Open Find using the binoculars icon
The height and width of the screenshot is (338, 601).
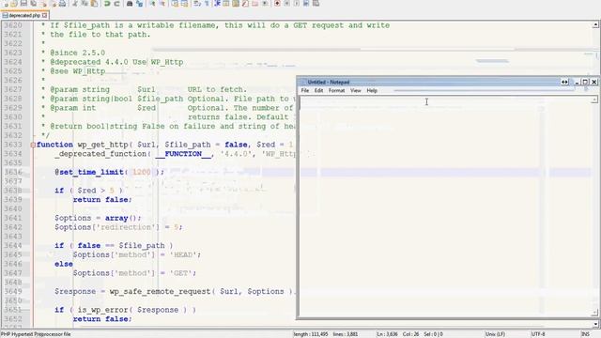point(130,4)
